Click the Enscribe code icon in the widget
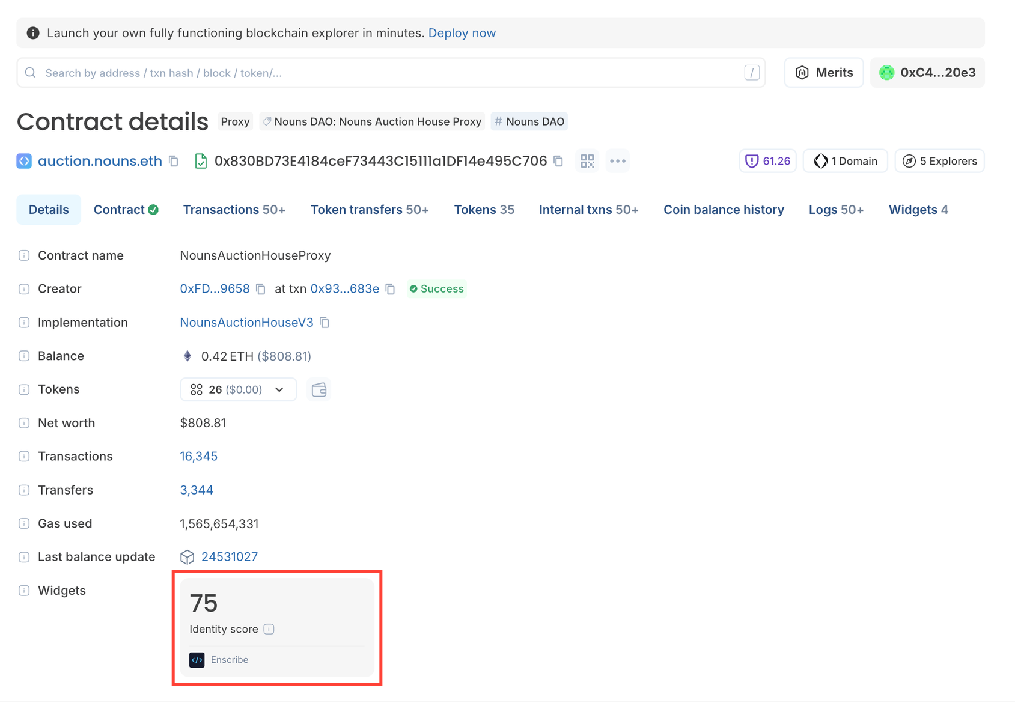This screenshot has width=1015, height=703. click(x=197, y=660)
